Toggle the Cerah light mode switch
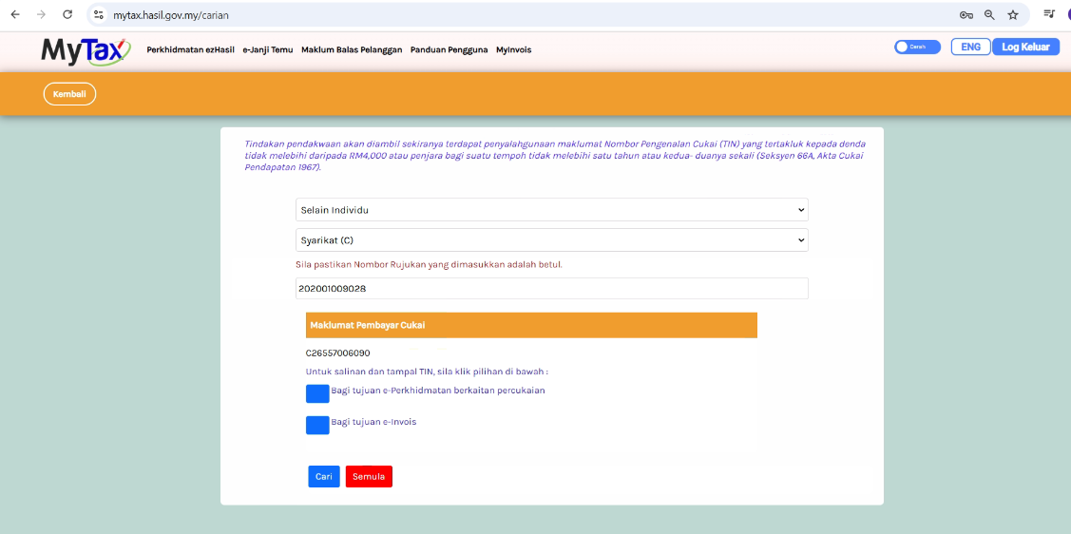Image resolution: width=1071 pixels, height=534 pixels. pyautogui.click(x=916, y=47)
